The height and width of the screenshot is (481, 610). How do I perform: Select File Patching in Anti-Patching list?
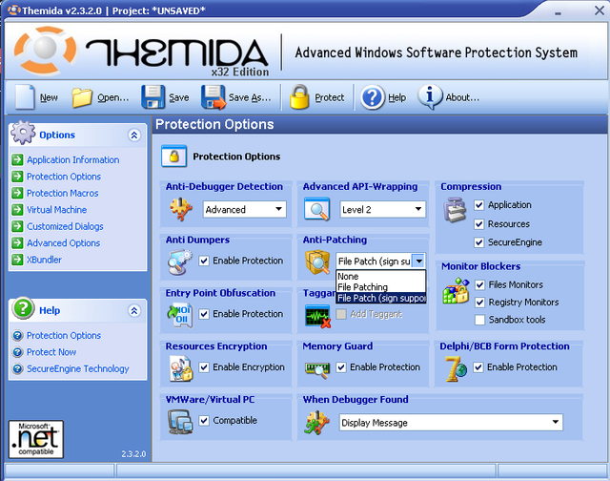click(381, 287)
